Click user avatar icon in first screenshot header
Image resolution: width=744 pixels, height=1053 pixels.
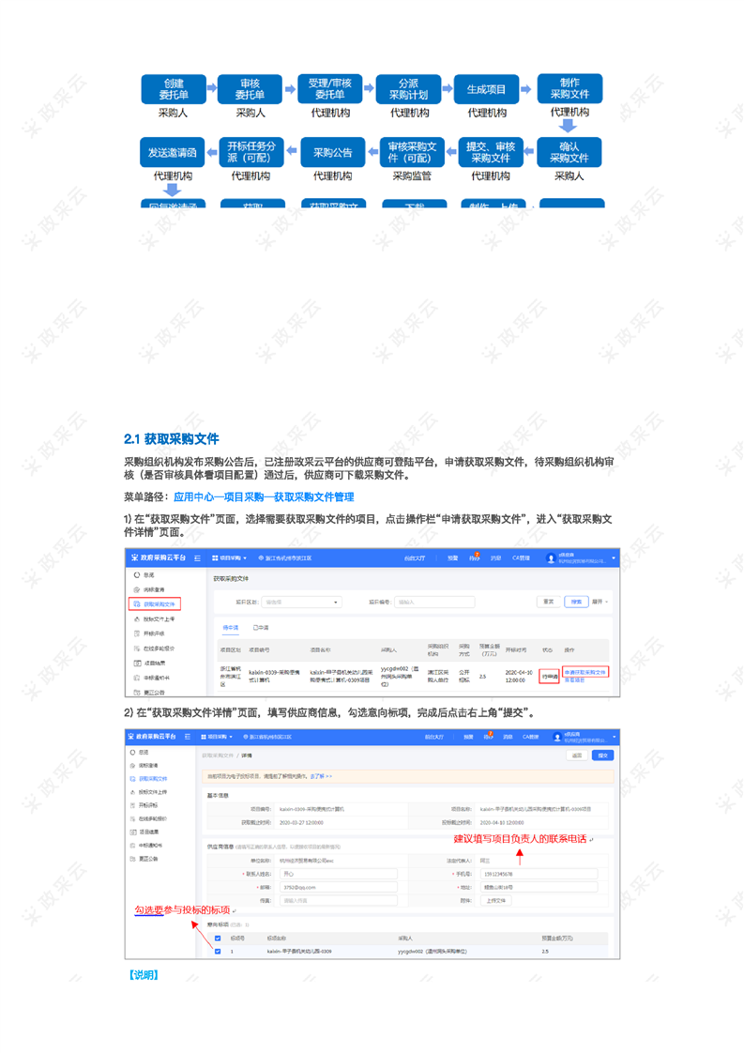coord(552,558)
